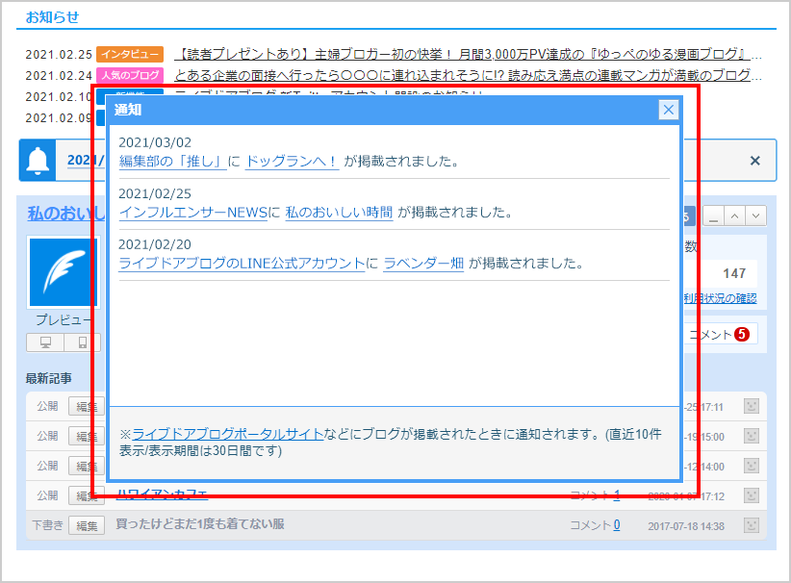791x583 pixels.
Task: Click the face icon on the 2017-07-18 row
Action: click(752, 525)
